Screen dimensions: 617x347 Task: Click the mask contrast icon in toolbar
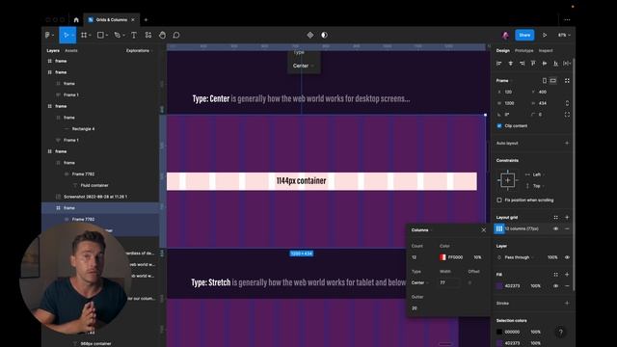(324, 35)
